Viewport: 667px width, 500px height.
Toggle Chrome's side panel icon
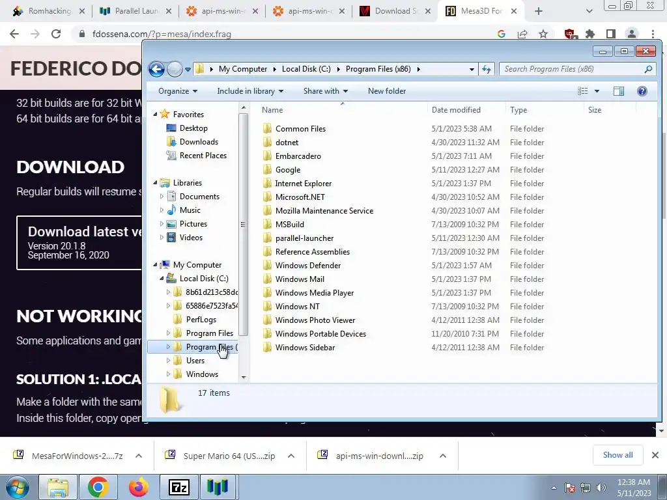(x=611, y=34)
